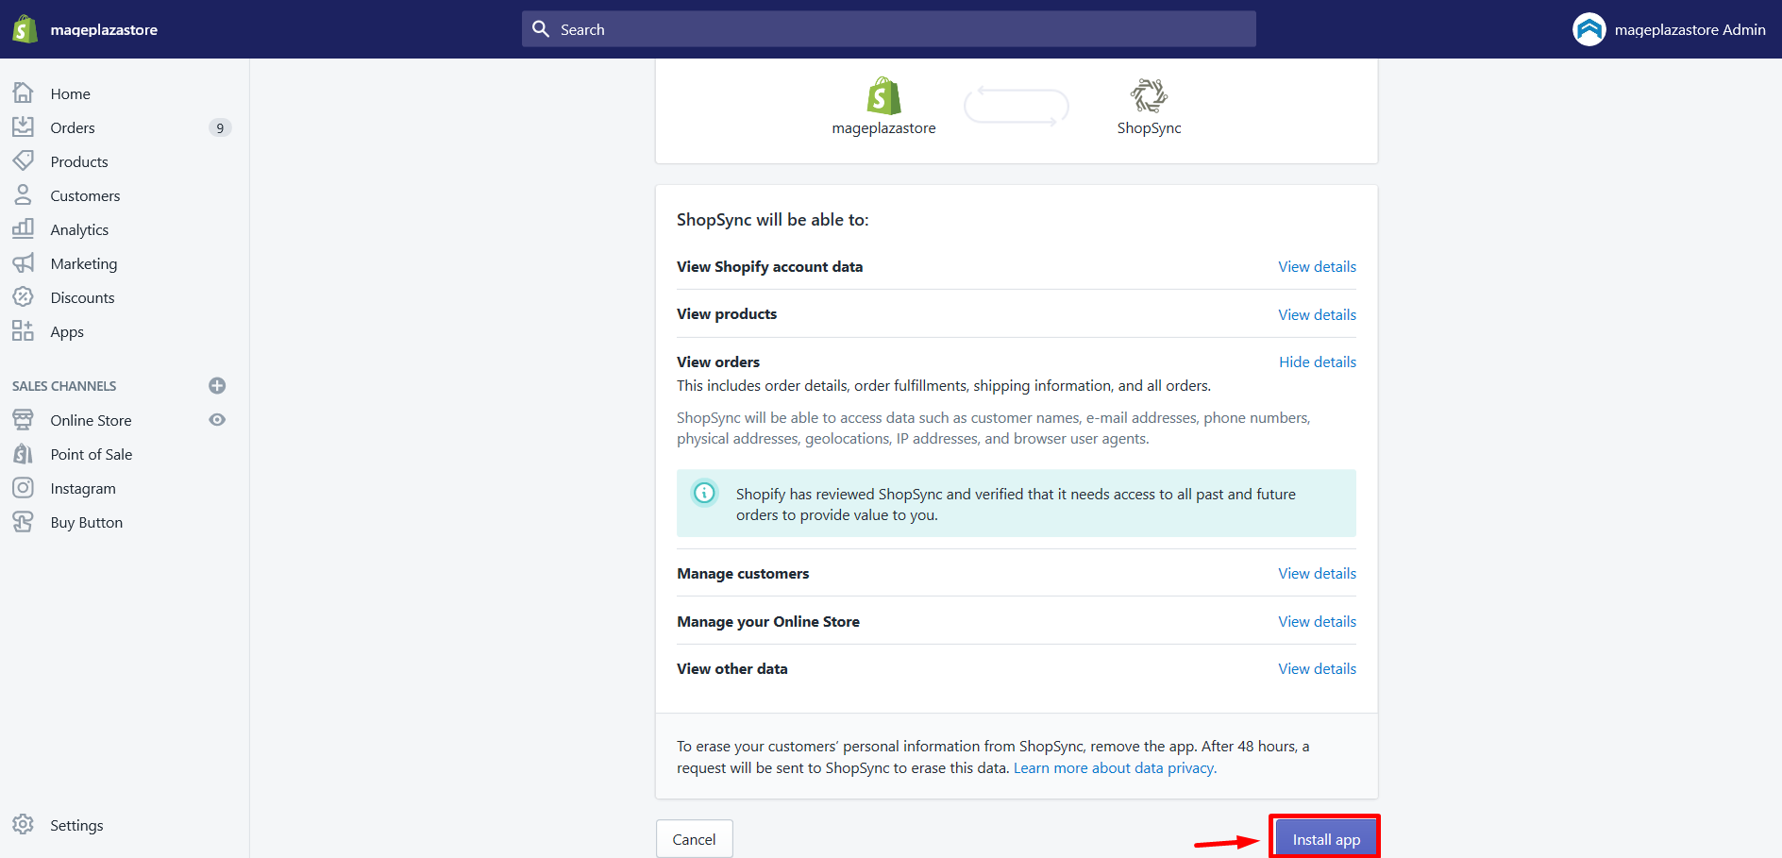Click the Marketing megaphone icon
Image resolution: width=1782 pixels, height=858 pixels.
click(x=24, y=262)
